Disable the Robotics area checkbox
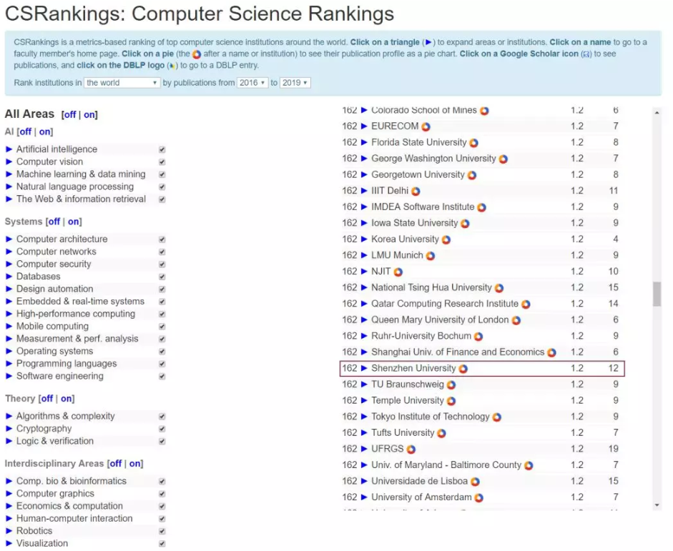673x551 pixels. coord(162,531)
